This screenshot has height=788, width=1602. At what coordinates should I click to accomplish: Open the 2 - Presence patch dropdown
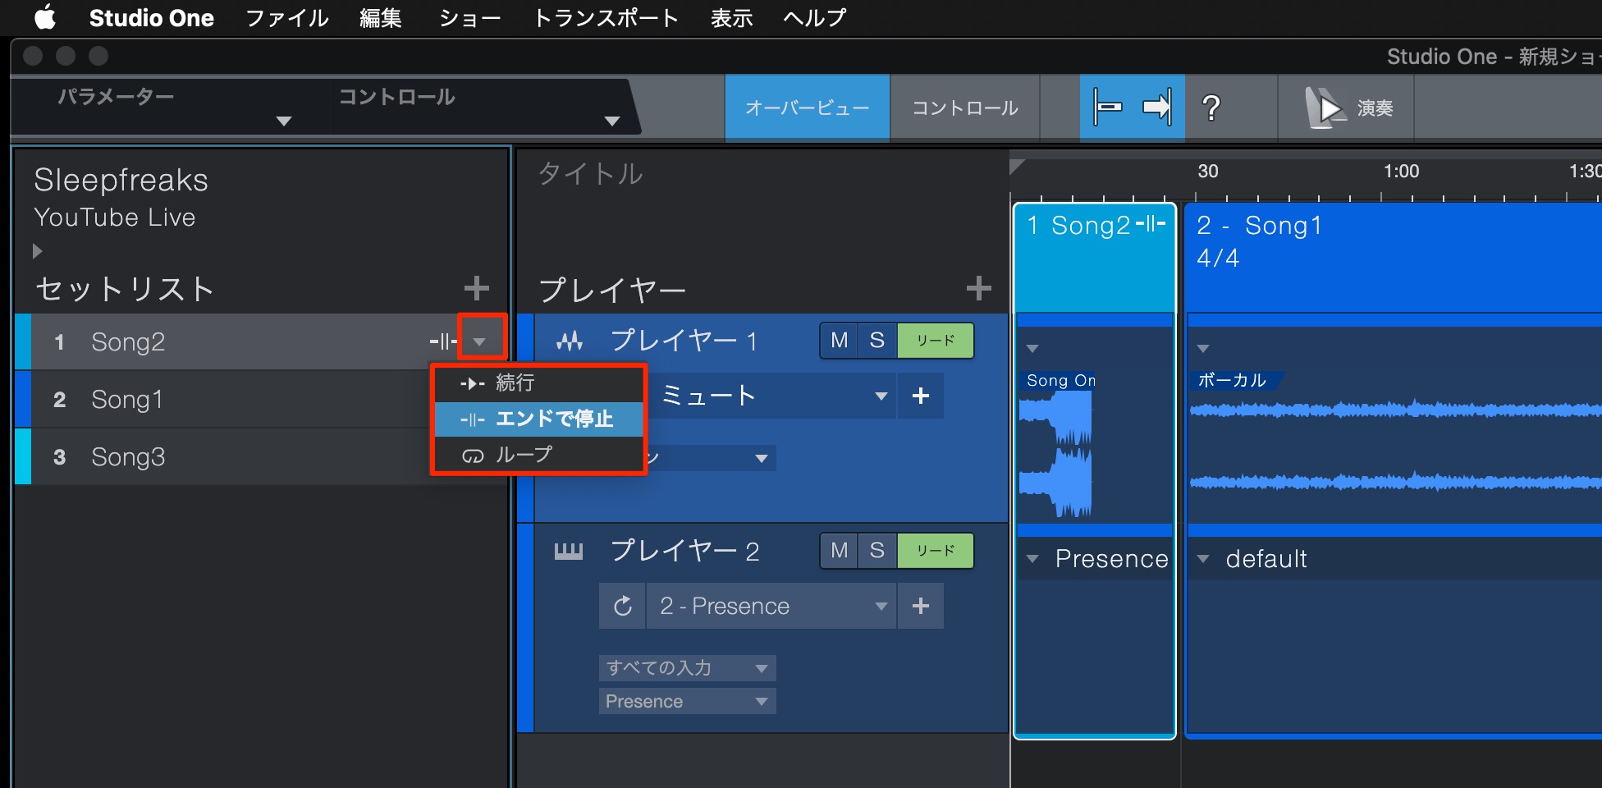tap(771, 606)
